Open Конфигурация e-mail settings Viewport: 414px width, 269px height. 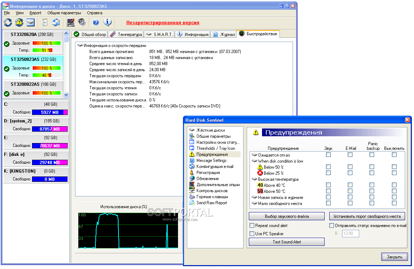215,167
